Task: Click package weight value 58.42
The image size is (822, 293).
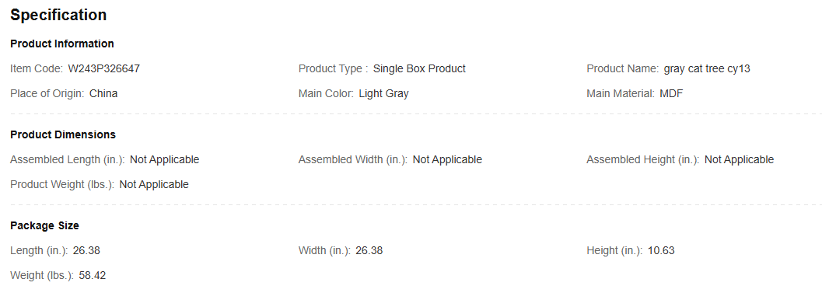Action: click(x=93, y=276)
